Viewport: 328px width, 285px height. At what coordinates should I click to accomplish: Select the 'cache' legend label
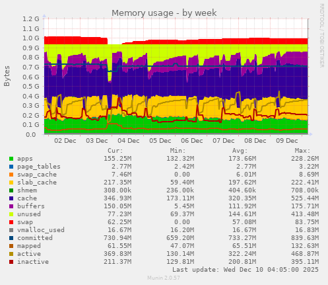(27, 198)
